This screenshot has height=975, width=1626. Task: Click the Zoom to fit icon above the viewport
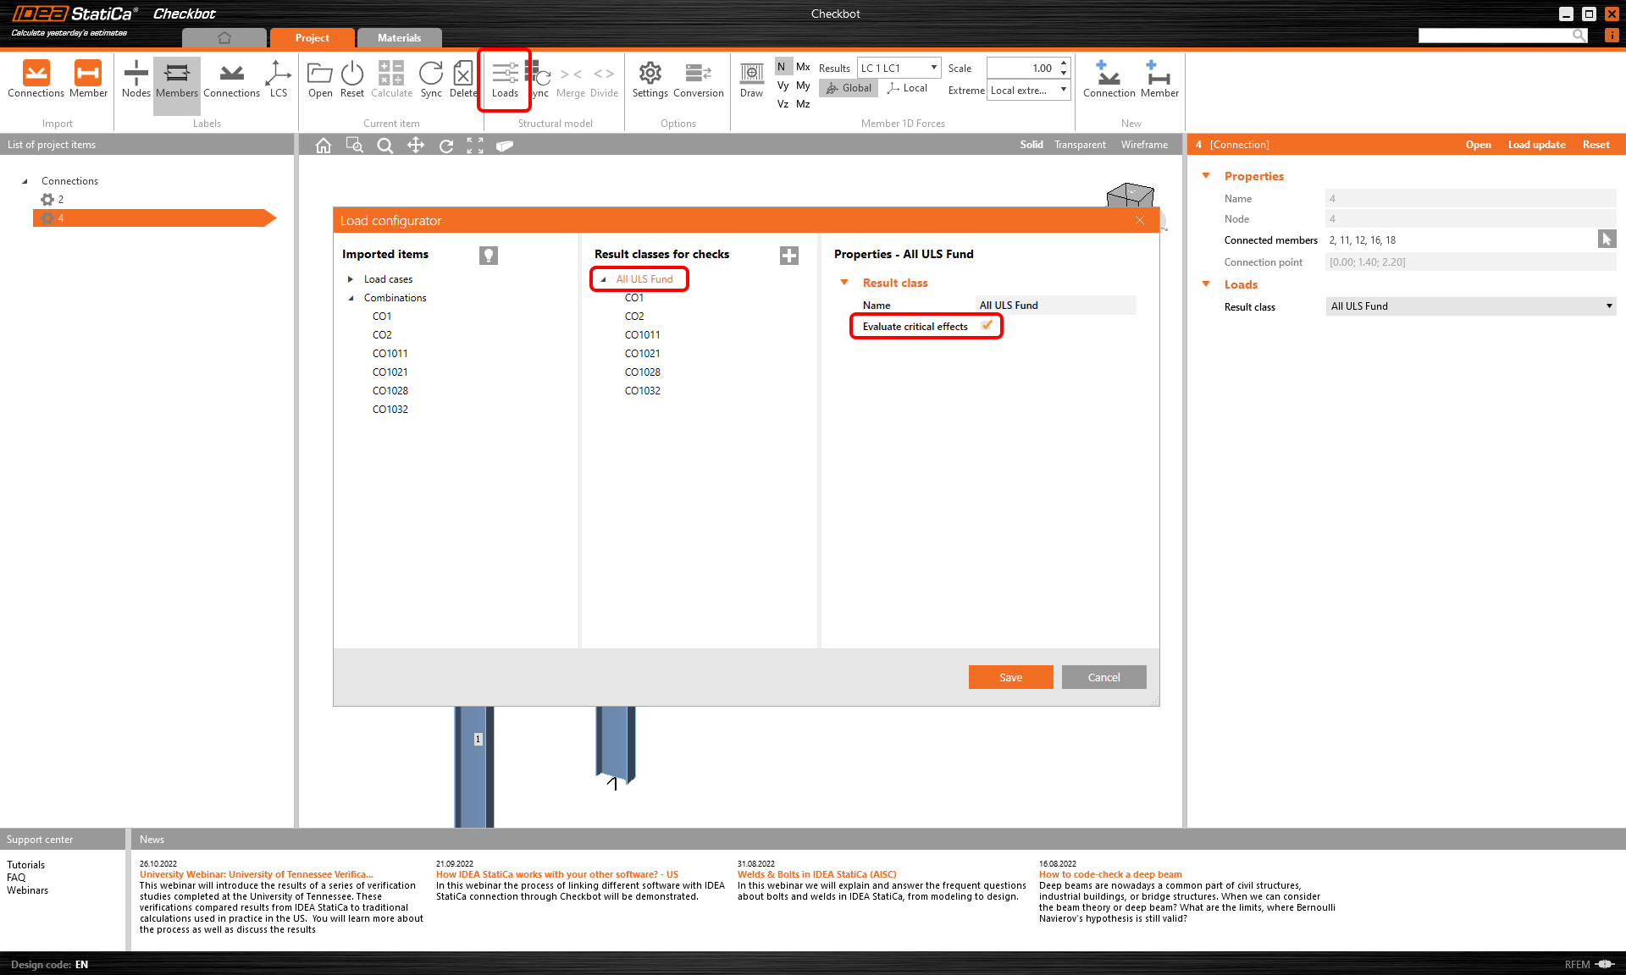(x=475, y=145)
